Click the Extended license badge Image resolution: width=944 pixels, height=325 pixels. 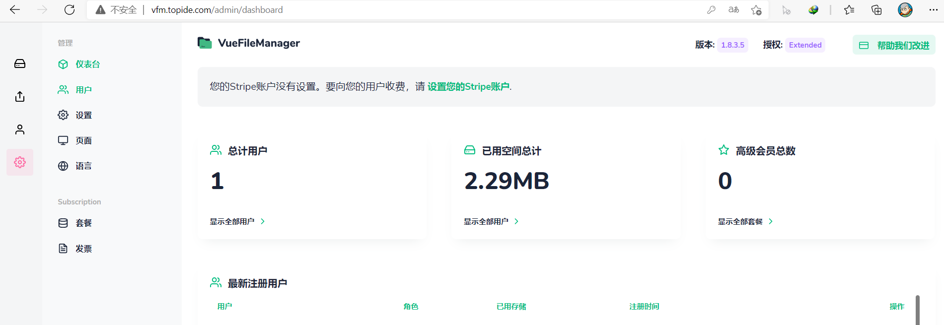[x=805, y=45]
